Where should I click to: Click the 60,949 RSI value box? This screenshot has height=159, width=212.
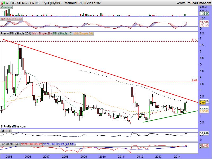tap(204, 134)
